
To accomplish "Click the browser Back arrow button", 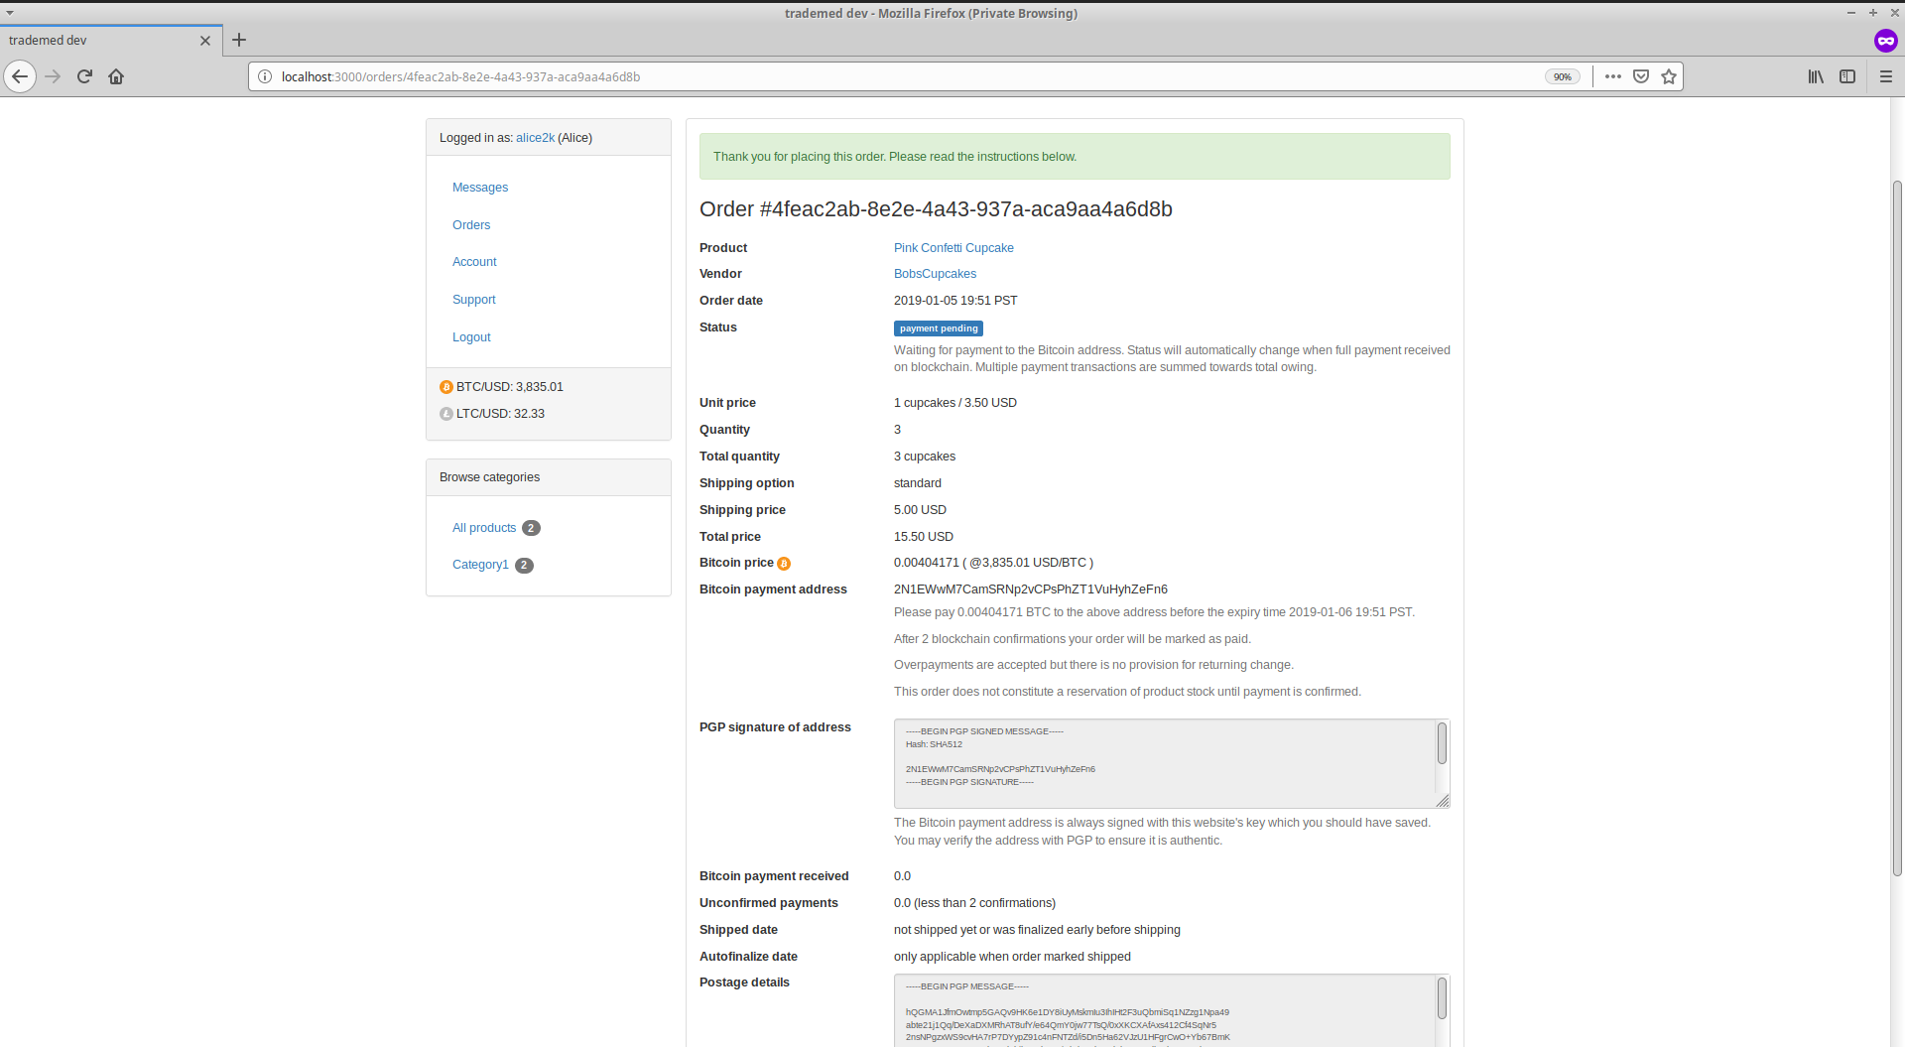I will (x=20, y=76).
